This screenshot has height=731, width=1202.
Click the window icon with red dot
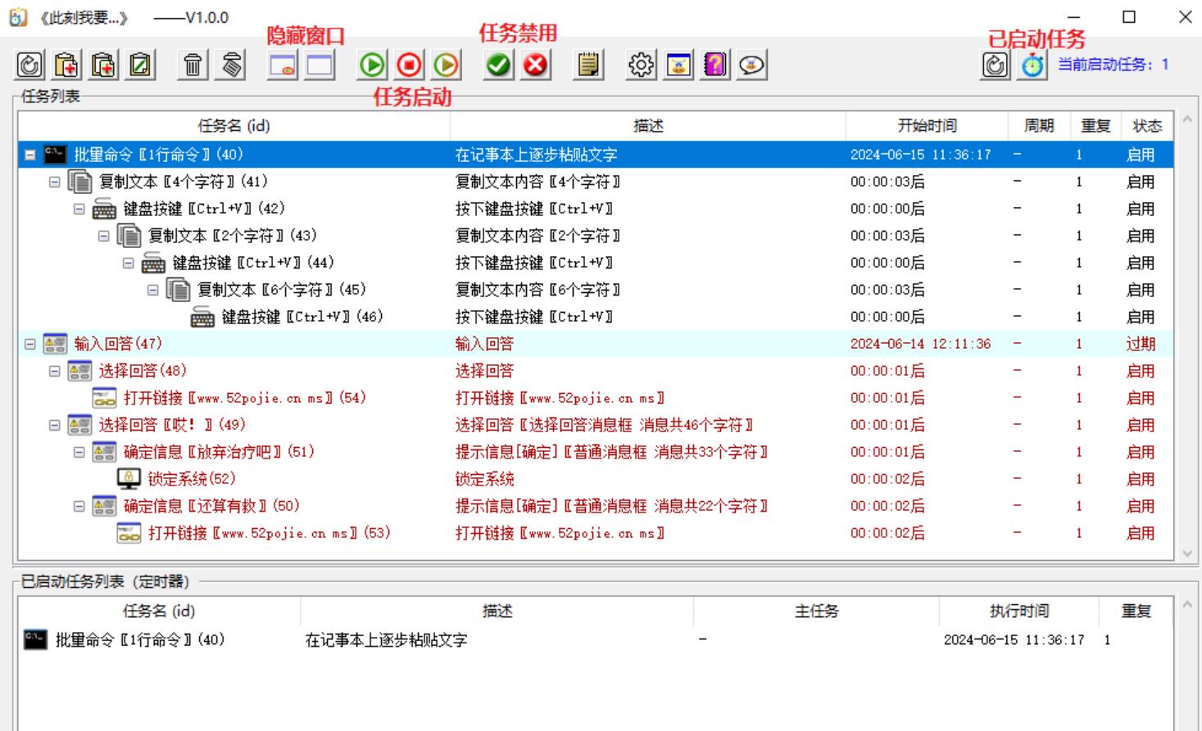pos(283,65)
